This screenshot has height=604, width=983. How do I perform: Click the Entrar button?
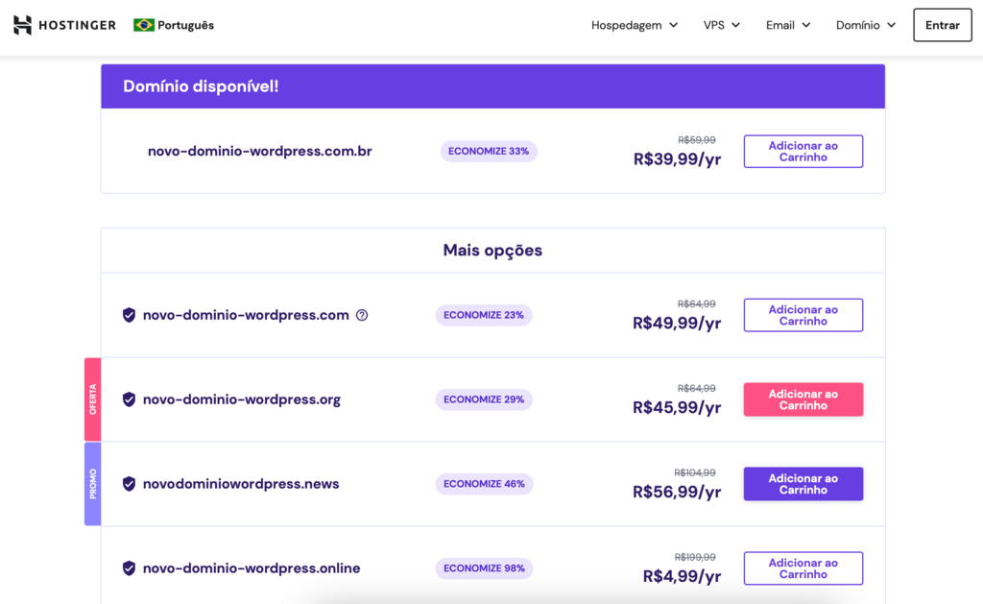(942, 25)
